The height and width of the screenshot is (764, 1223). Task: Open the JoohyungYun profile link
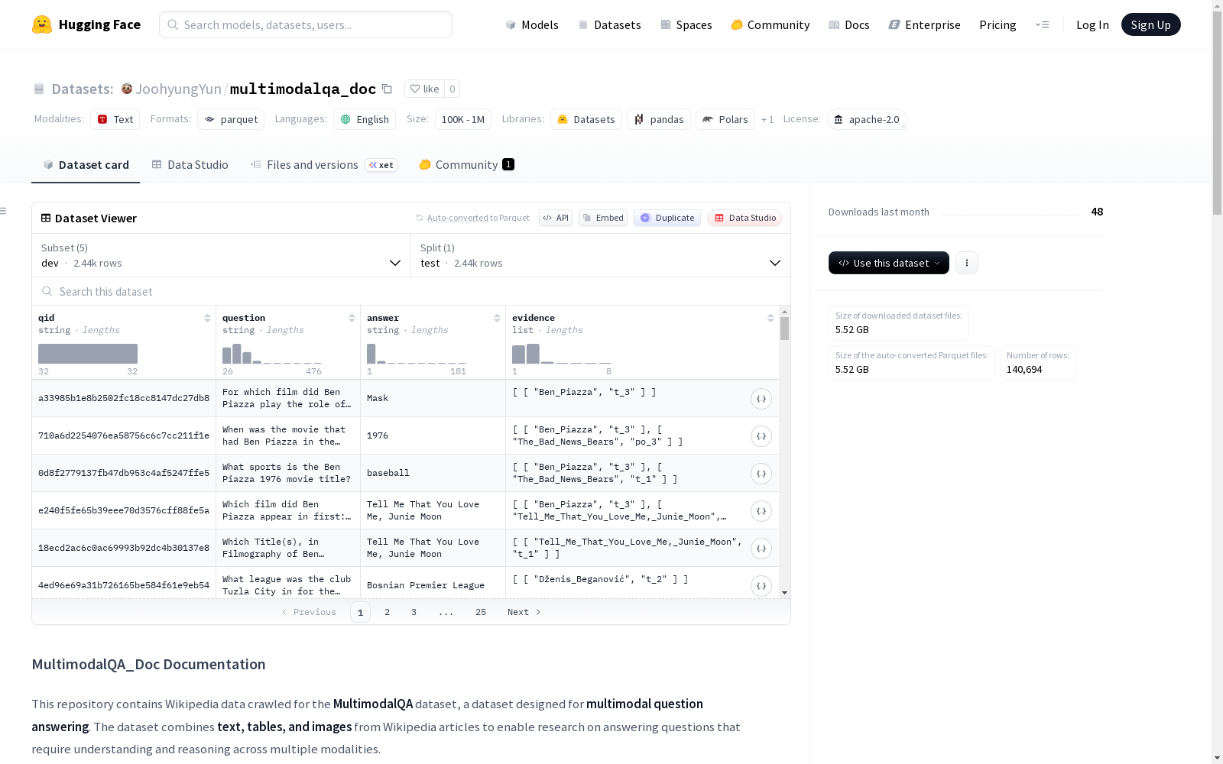pos(178,89)
